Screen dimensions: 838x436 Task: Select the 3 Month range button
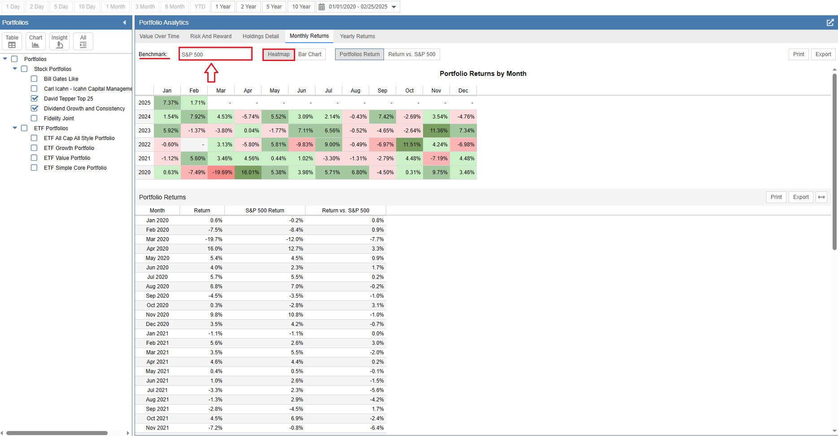tap(145, 7)
